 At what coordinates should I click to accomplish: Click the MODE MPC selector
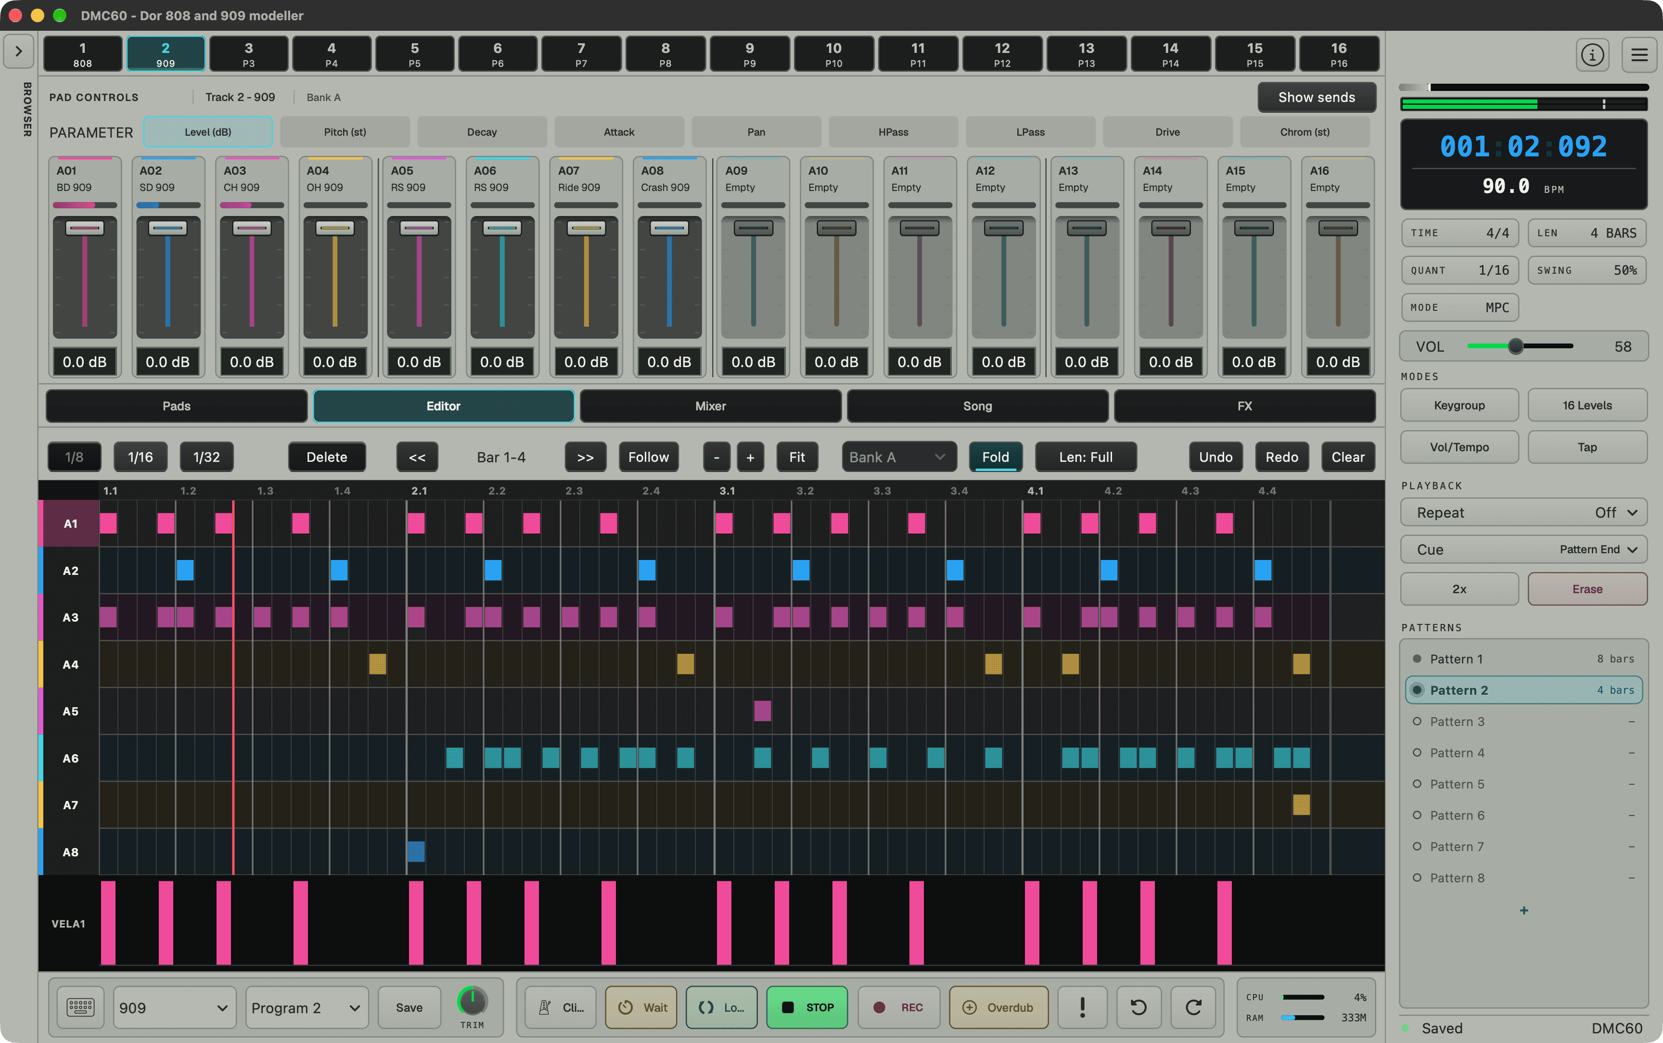click(1459, 308)
